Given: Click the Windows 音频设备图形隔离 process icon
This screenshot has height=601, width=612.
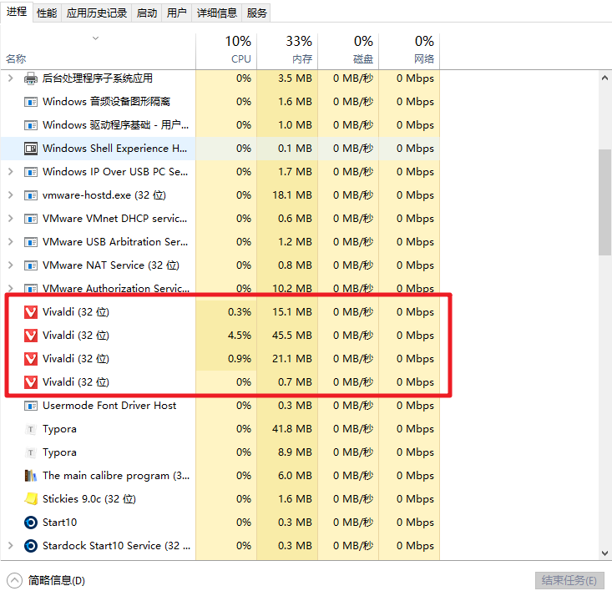Looking at the screenshot, I should pyautogui.click(x=31, y=102).
